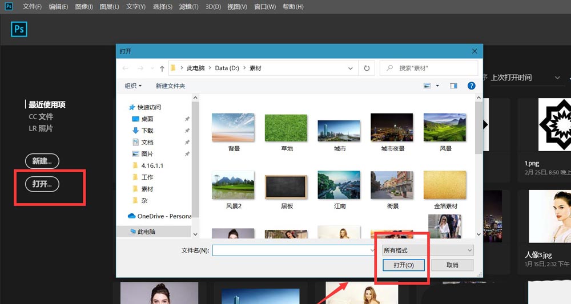Image resolution: width=571 pixels, height=304 pixels.
Task: Expand Data (D:) breadcrumb chevron
Action: click(244, 68)
